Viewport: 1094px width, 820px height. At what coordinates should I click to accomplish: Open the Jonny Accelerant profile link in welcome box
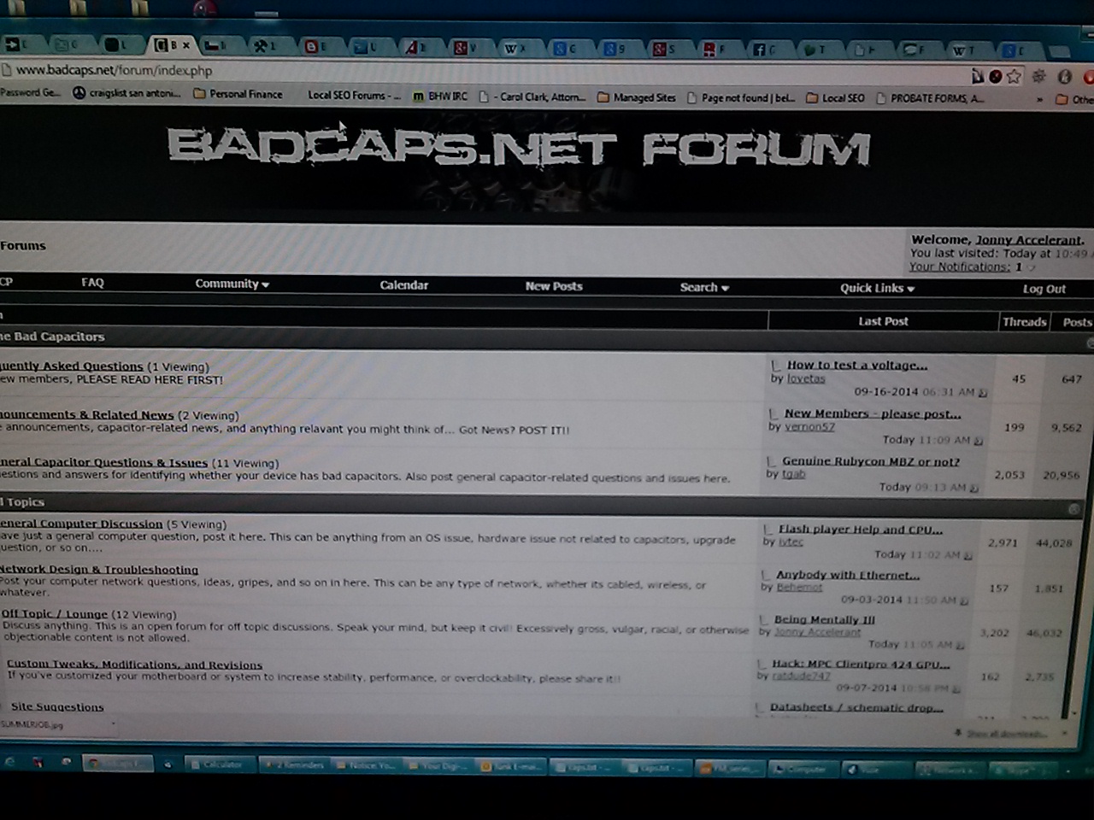[1029, 240]
